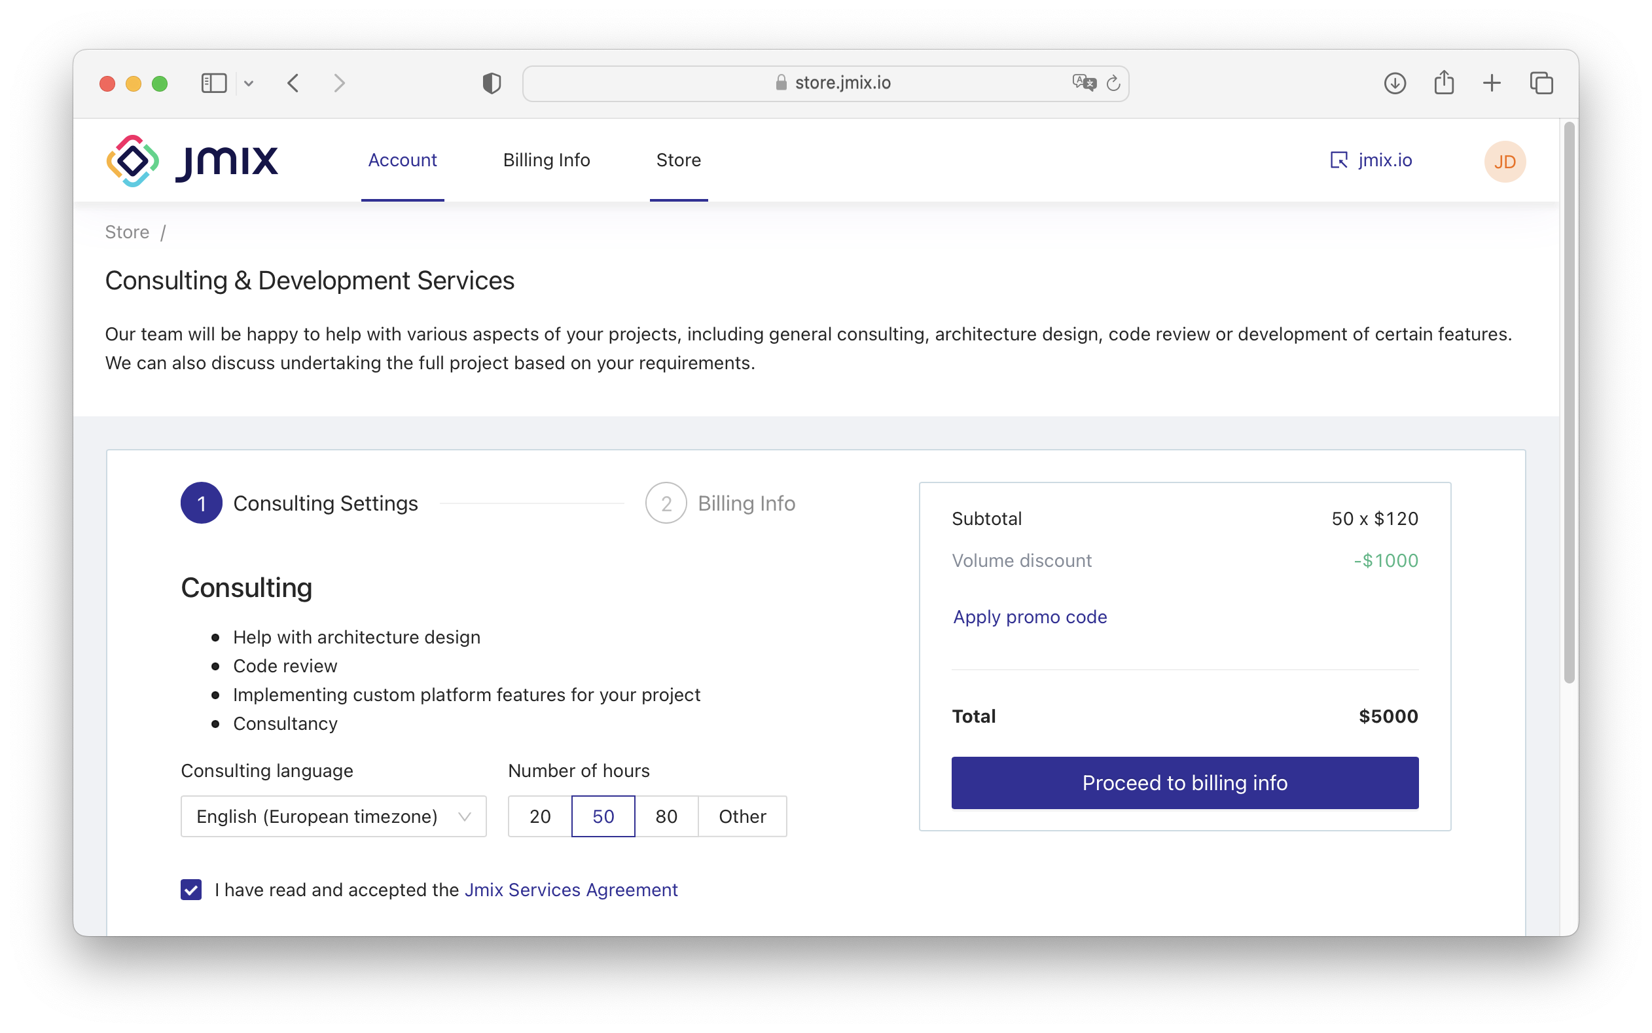Click the Jmix logo icon
Image resolution: width=1652 pixels, height=1033 pixels.
[x=134, y=160]
